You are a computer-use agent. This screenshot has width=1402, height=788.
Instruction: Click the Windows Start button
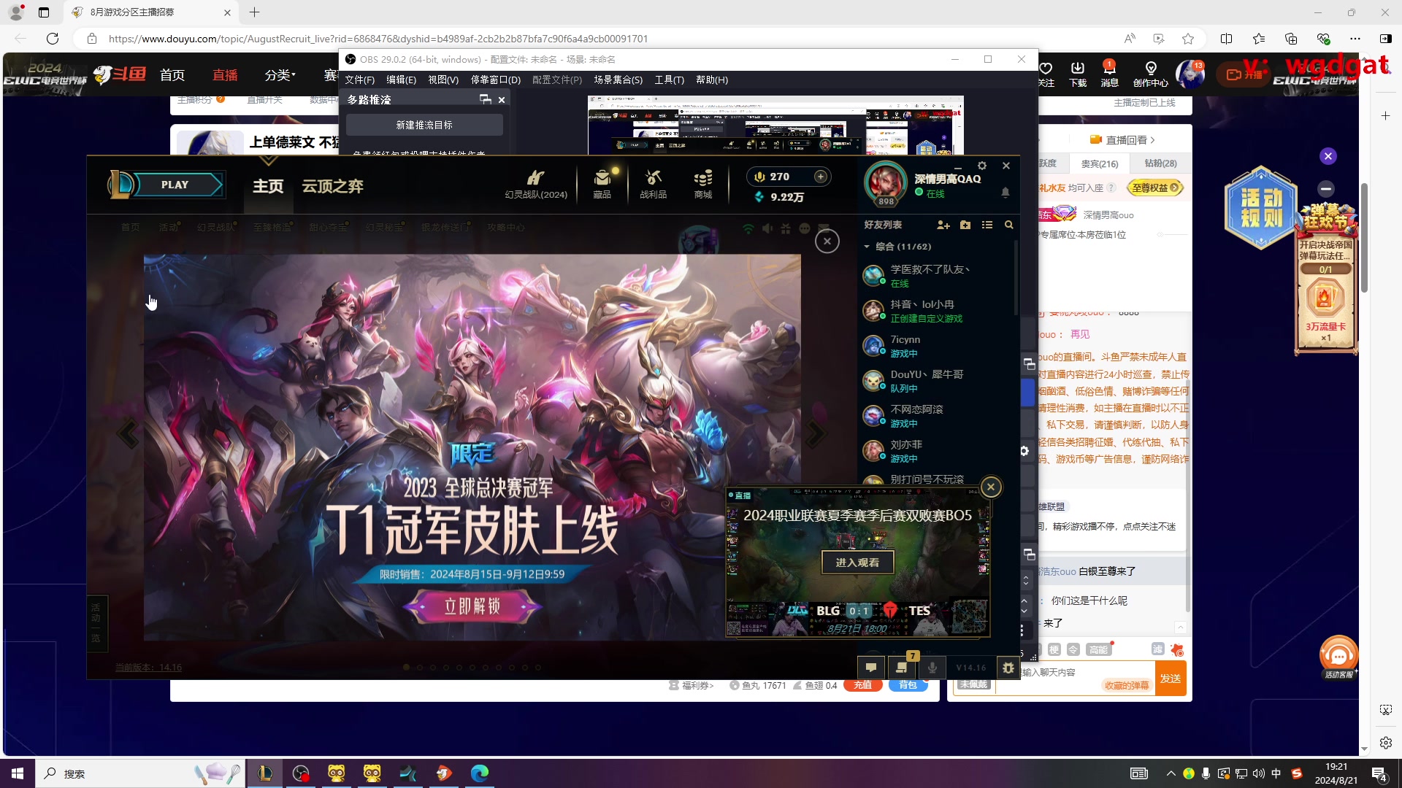pyautogui.click(x=18, y=773)
